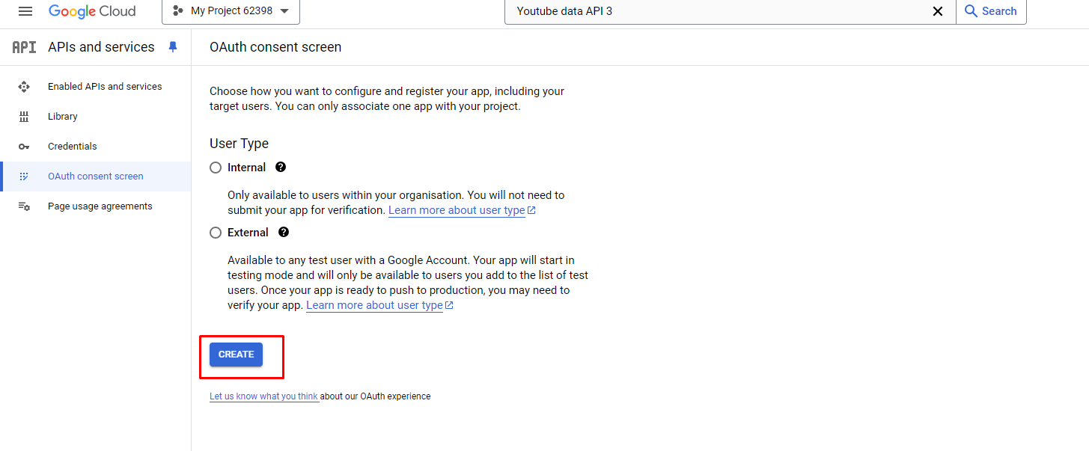
Task: Clear the search query with the X icon
Action: coord(938,11)
